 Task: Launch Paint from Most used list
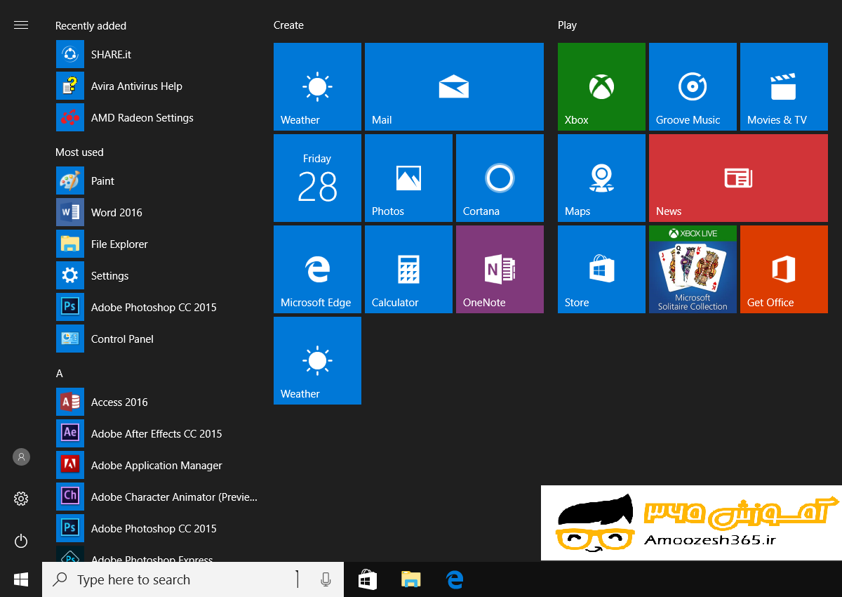pyautogui.click(x=158, y=181)
